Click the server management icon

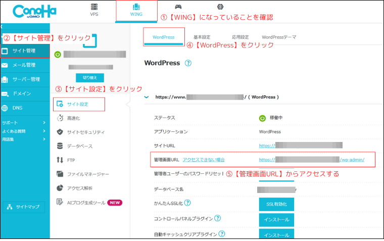(x=5, y=79)
